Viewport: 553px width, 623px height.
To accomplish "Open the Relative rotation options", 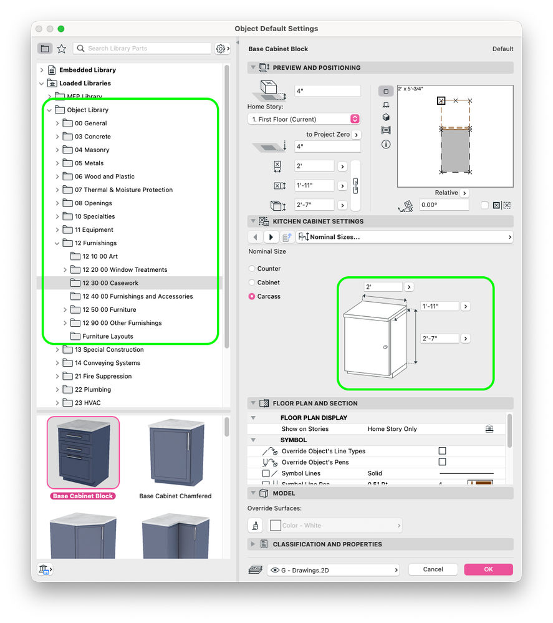I will (464, 193).
